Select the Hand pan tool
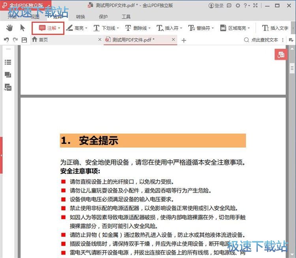Image resolution: width=296 pixels, height=258 pixels. click(x=9, y=28)
